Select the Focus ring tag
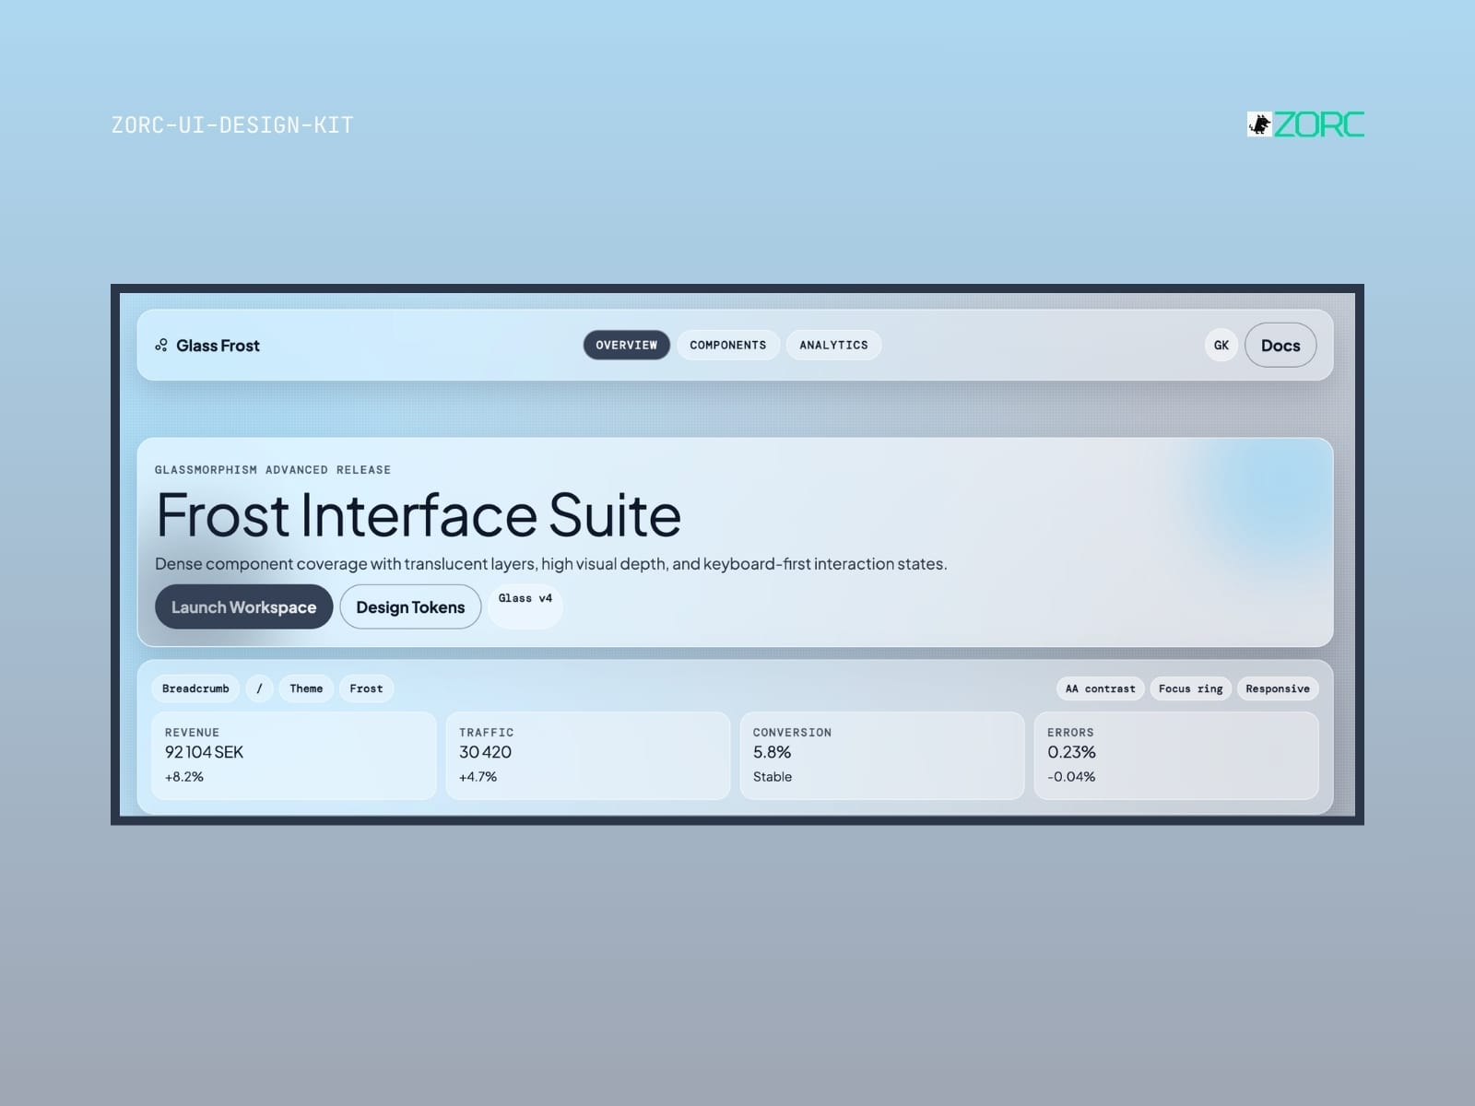 pos(1190,688)
